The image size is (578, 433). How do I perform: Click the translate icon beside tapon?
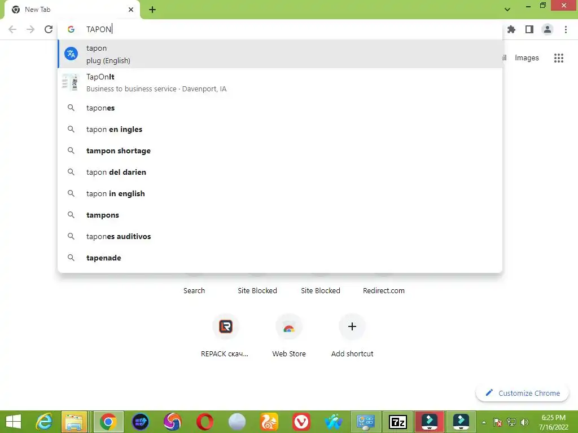click(x=71, y=54)
